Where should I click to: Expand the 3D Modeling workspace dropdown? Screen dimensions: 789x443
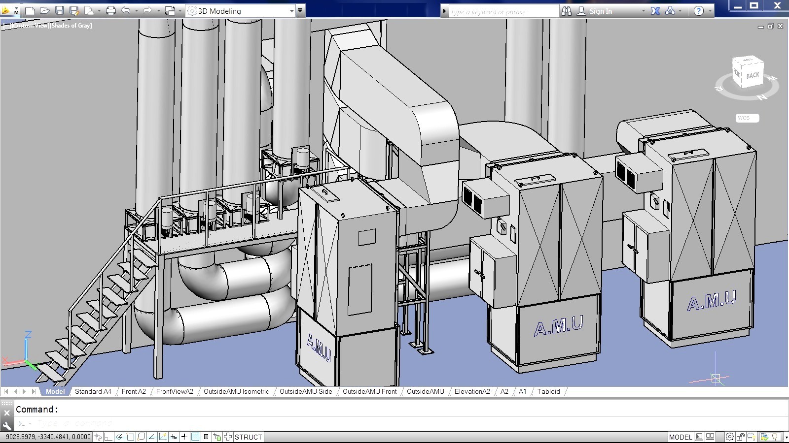(291, 11)
